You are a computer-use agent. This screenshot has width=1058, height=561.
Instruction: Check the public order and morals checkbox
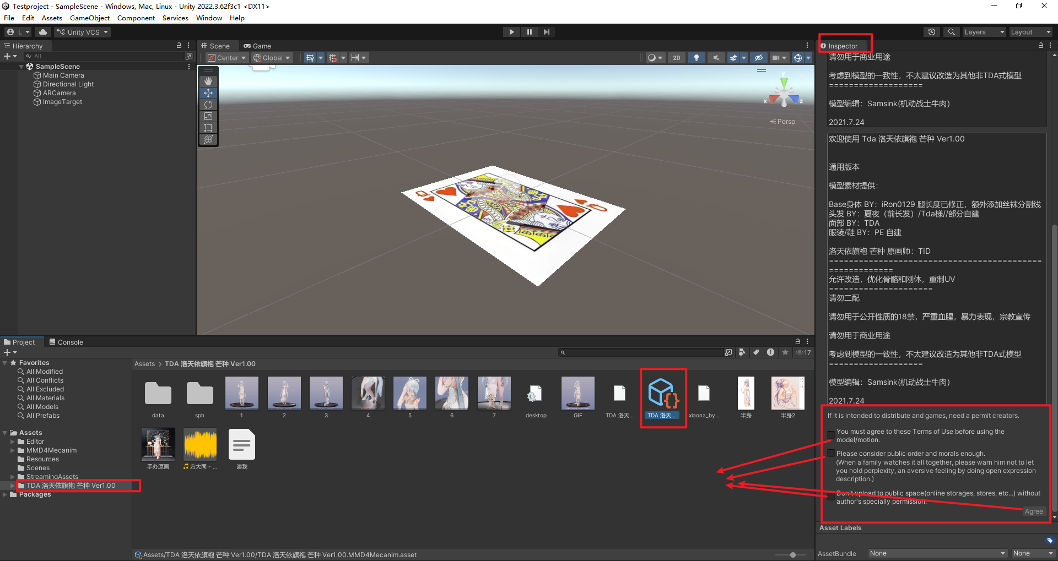(831, 454)
